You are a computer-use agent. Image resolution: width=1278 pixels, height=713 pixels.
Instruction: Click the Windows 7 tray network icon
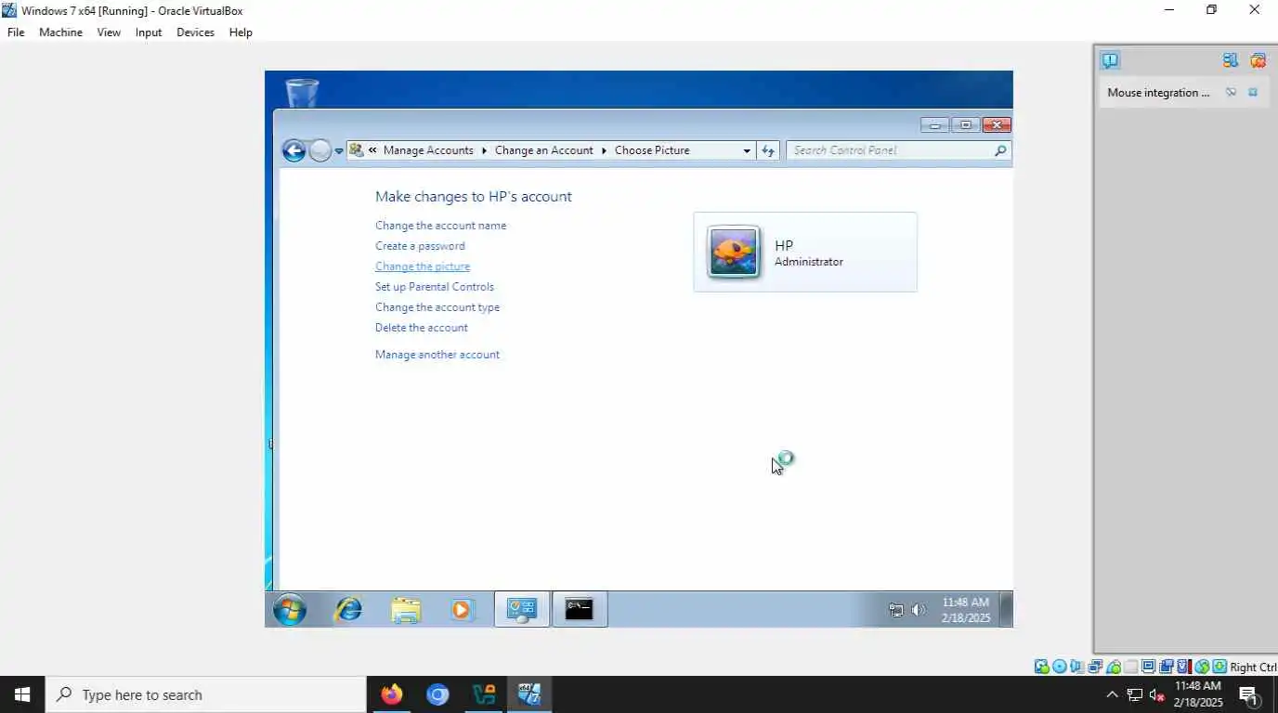click(896, 610)
